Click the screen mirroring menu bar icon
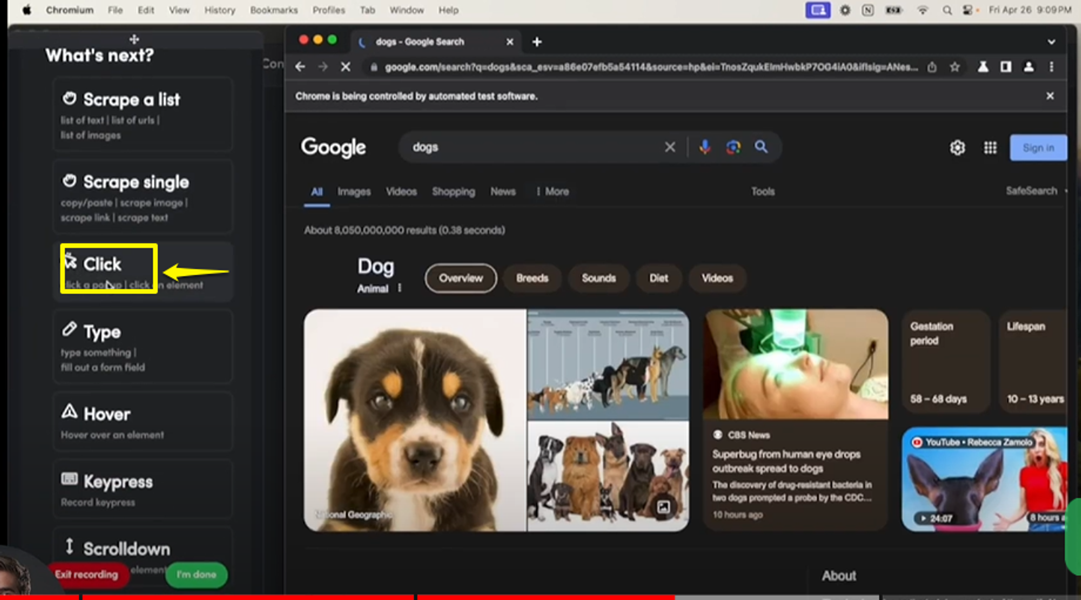Screen dimensions: 1081x600 [x=818, y=10]
